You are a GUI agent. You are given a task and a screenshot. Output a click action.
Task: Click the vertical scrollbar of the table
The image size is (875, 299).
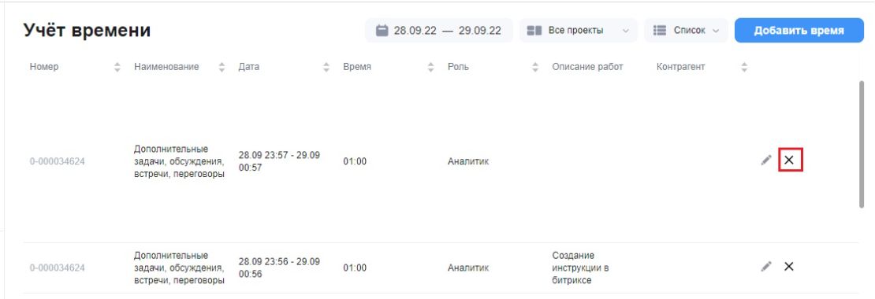pos(862,145)
